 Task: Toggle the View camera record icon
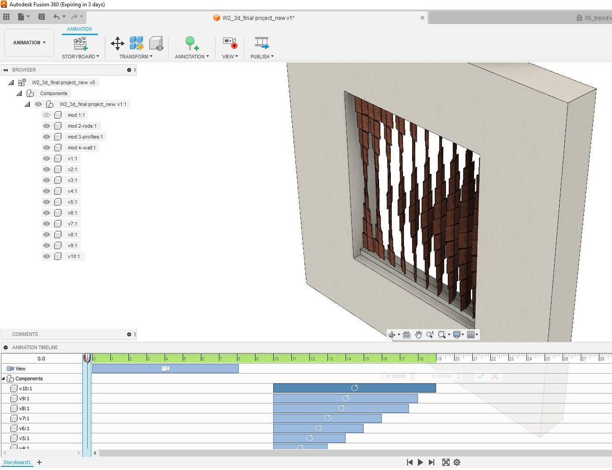230,43
